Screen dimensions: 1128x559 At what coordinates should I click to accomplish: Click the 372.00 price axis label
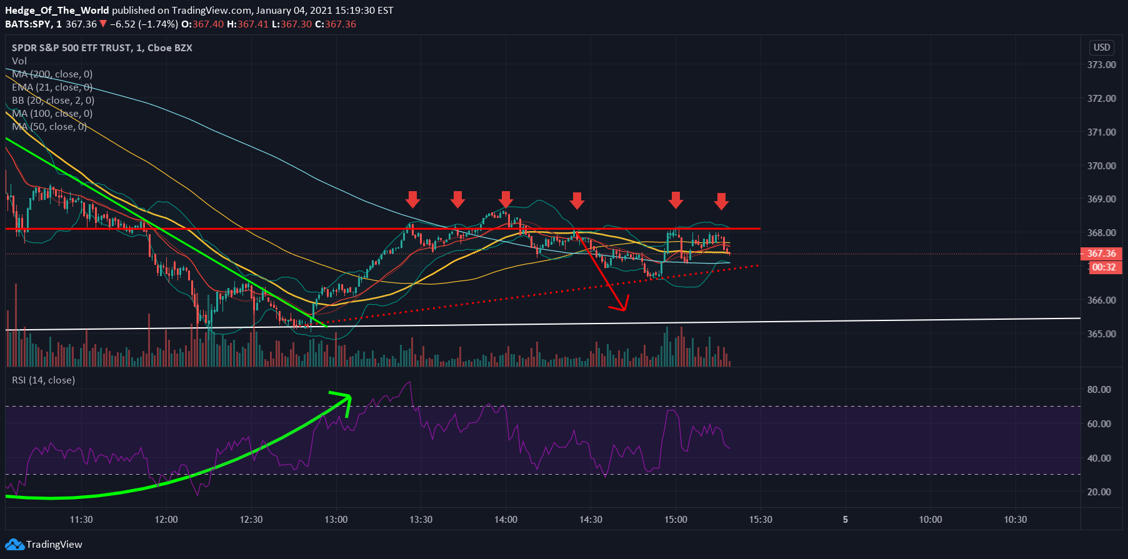[1101, 99]
